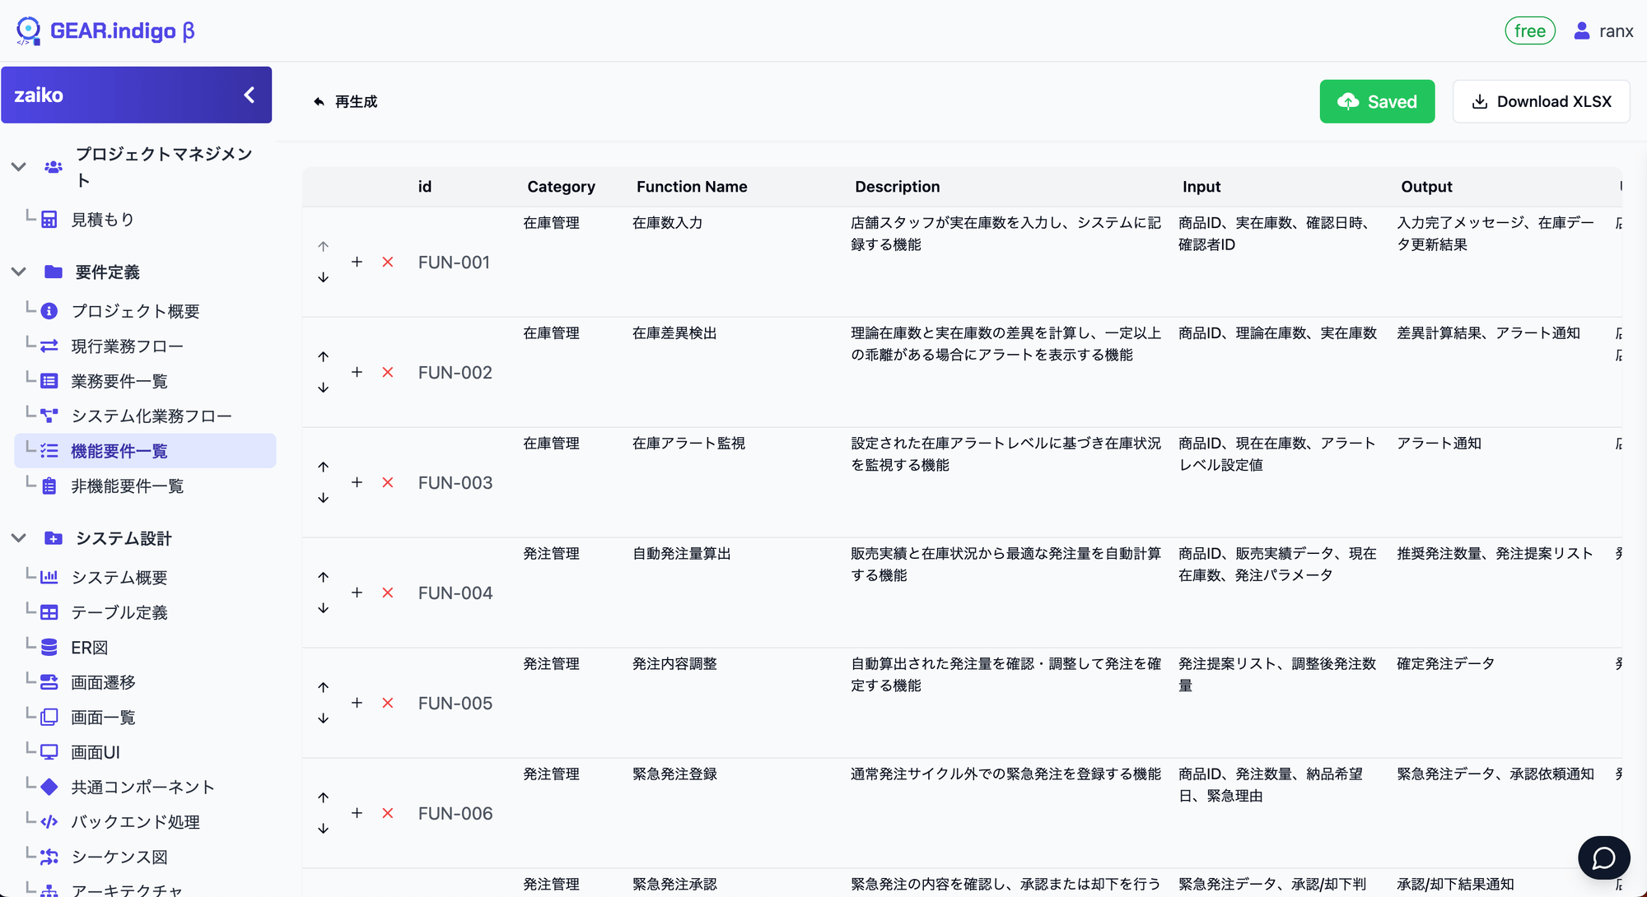Viewport: 1647px width, 897px height.
Task: Click the FUN-001 id cell
Action: [x=454, y=262]
